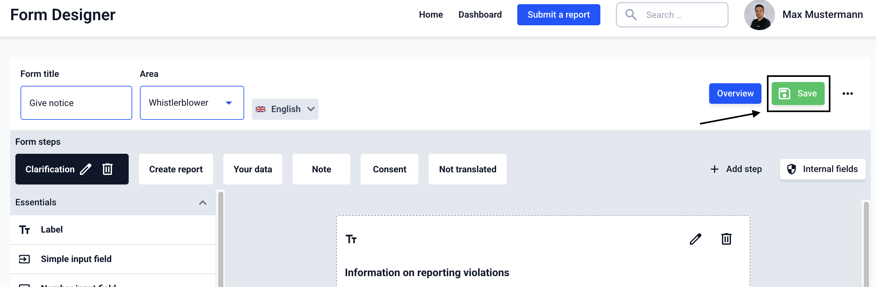Select the Clarification step tab

[72, 169]
